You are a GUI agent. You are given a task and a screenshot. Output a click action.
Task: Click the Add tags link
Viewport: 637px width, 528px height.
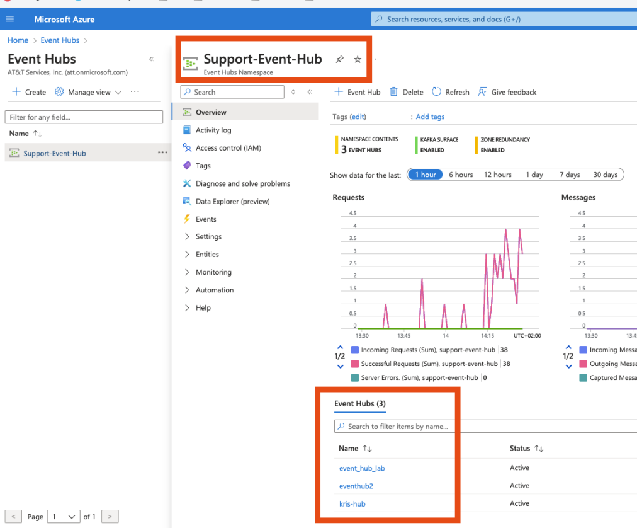(x=430, y=117)
